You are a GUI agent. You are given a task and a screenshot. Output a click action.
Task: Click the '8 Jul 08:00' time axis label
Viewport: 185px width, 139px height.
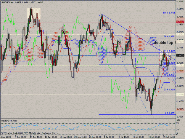(x=139, y=137)
